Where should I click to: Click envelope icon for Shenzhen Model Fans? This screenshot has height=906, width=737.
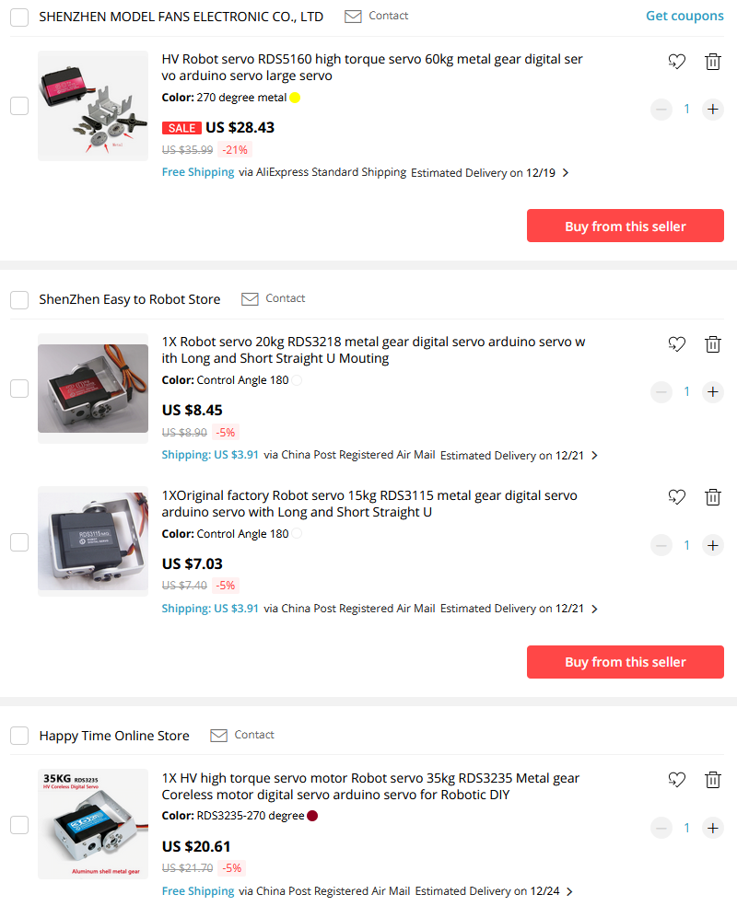tap(353, 17)
